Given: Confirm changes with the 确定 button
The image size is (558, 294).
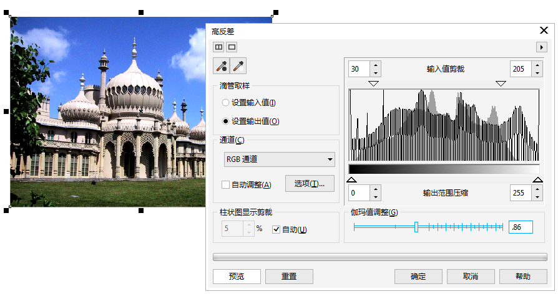Looking at the screenshot, I should 418,277.
